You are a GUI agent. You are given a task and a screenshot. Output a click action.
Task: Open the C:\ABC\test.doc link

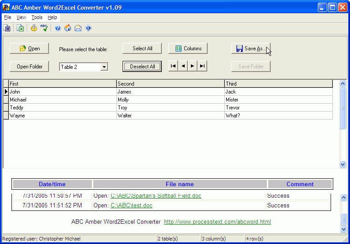pyautogui.click(x=131, y=205)
